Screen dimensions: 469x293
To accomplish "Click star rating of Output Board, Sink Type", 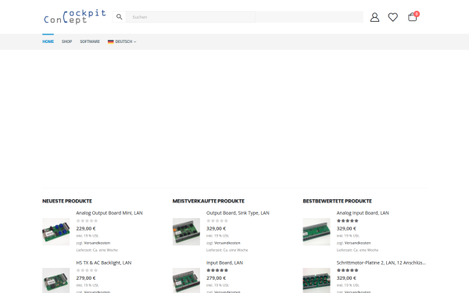I will [x=217, y=221].
